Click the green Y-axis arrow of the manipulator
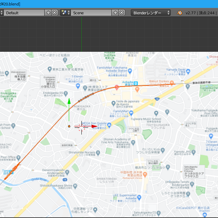Screen dimensions: 218x218 point(69,101)
